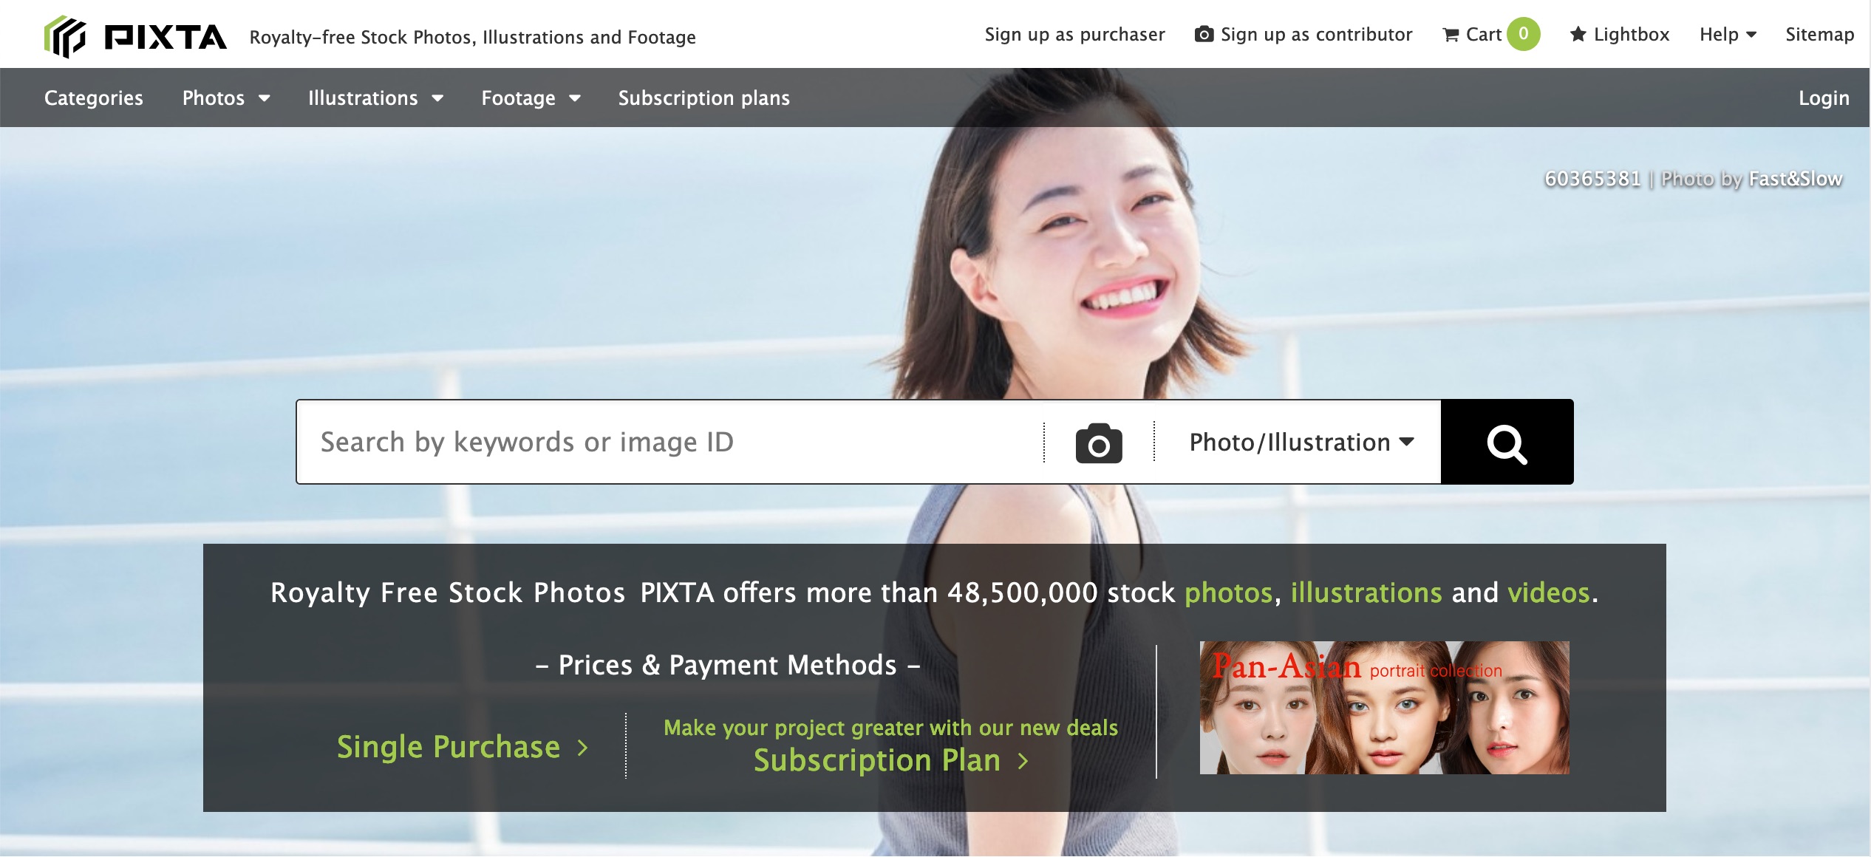Open the Lightbox via the star icon
Image resolution: width=1871 pixels, height=857 pixels.
tap(1618, 34)
